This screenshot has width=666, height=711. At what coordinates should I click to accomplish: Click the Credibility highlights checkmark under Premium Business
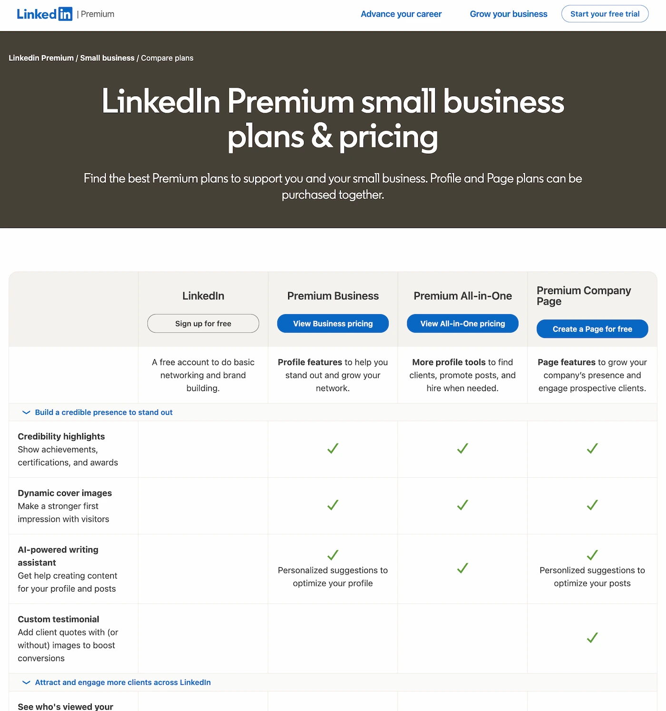[x=333, y=448]
